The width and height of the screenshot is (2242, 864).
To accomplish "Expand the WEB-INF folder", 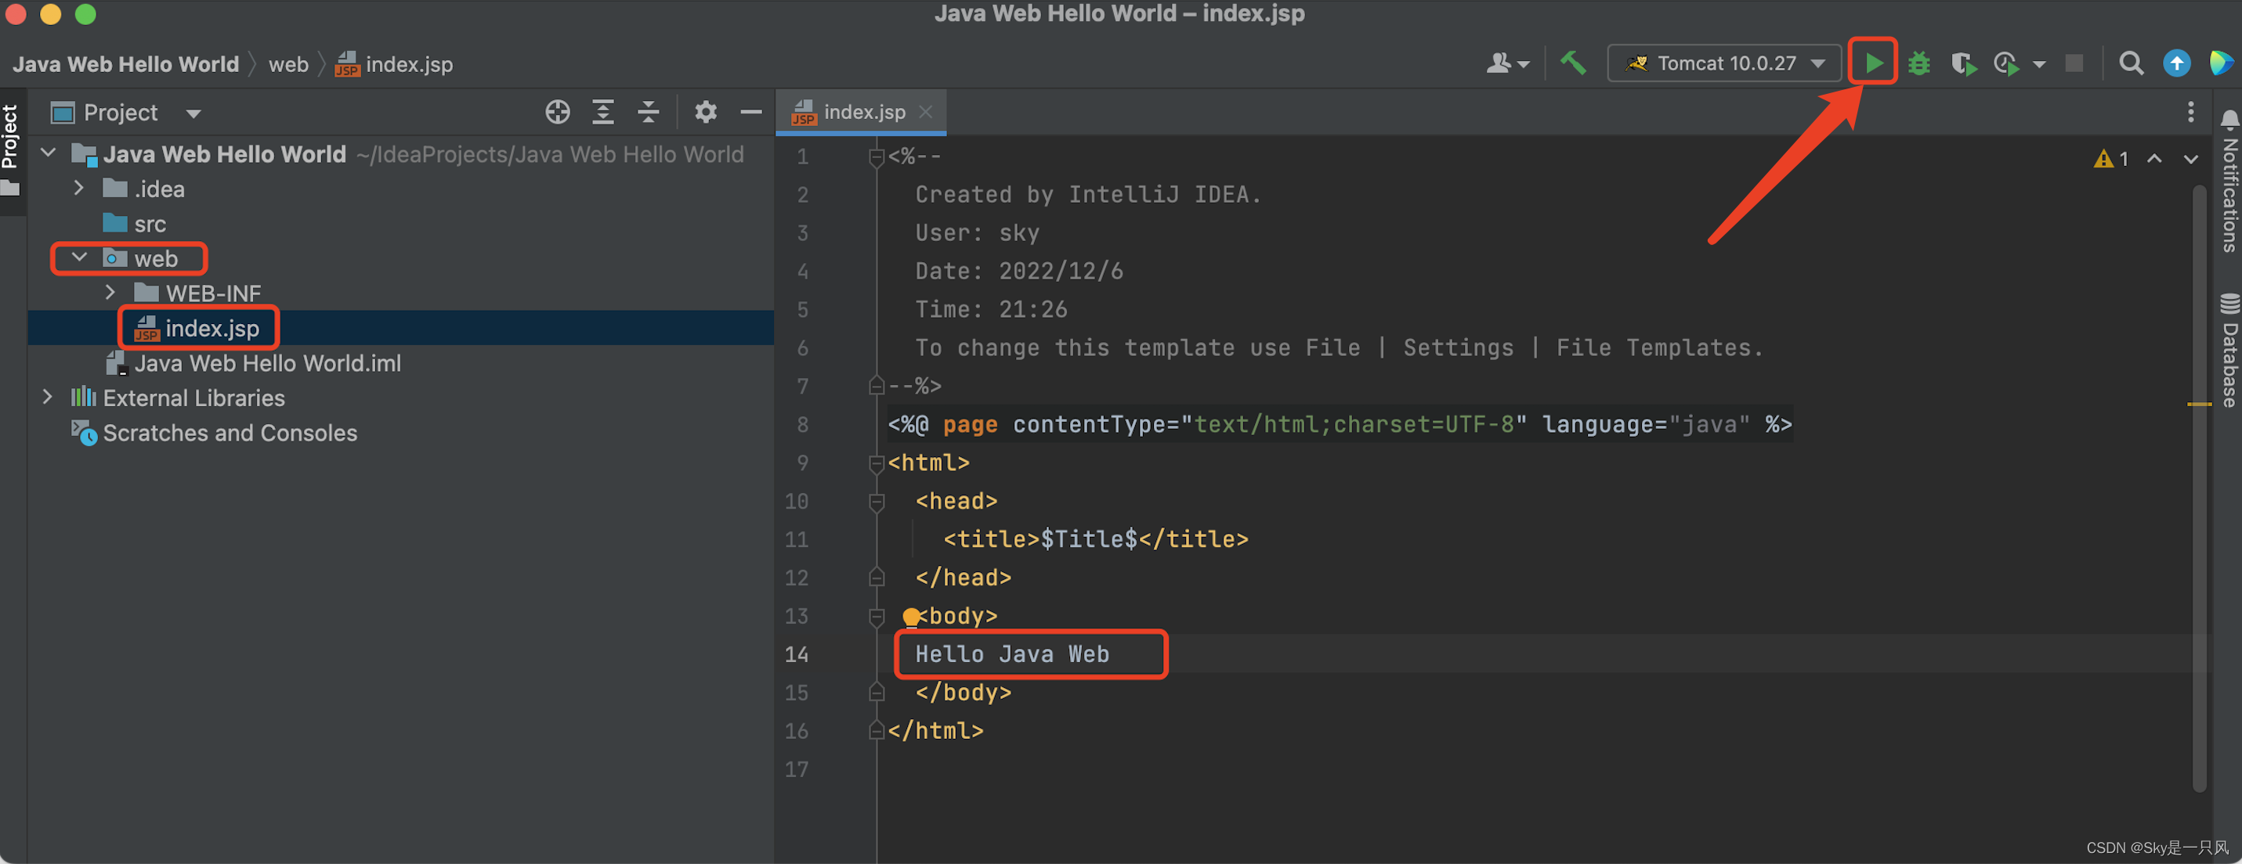I will point(110,293).
